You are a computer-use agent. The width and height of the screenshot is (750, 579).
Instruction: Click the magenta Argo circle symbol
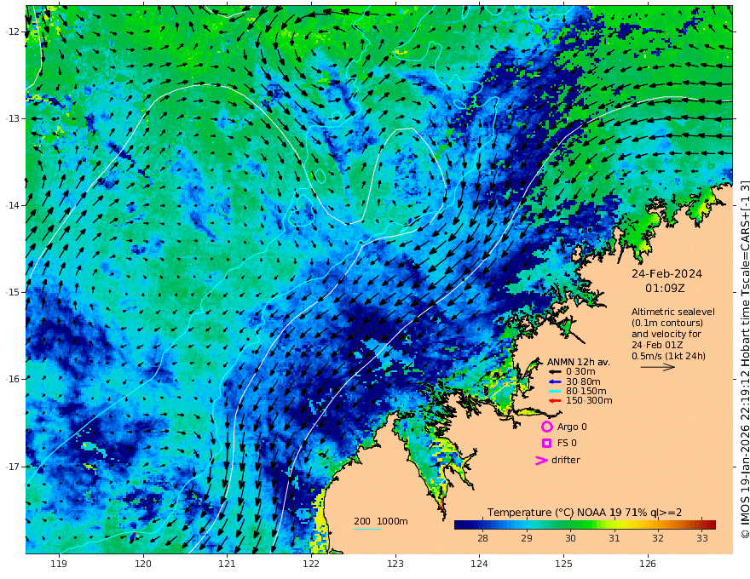point(546,427)
